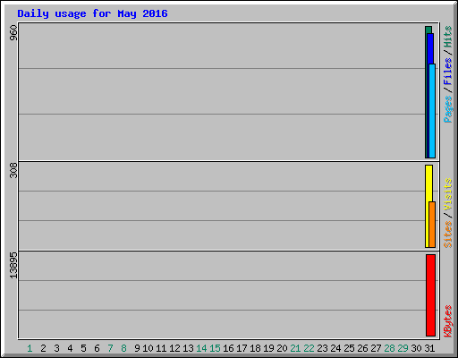This screenshot has height=358, width=458.
Task: Click the orange Sites bar
Action: point(432,225)
